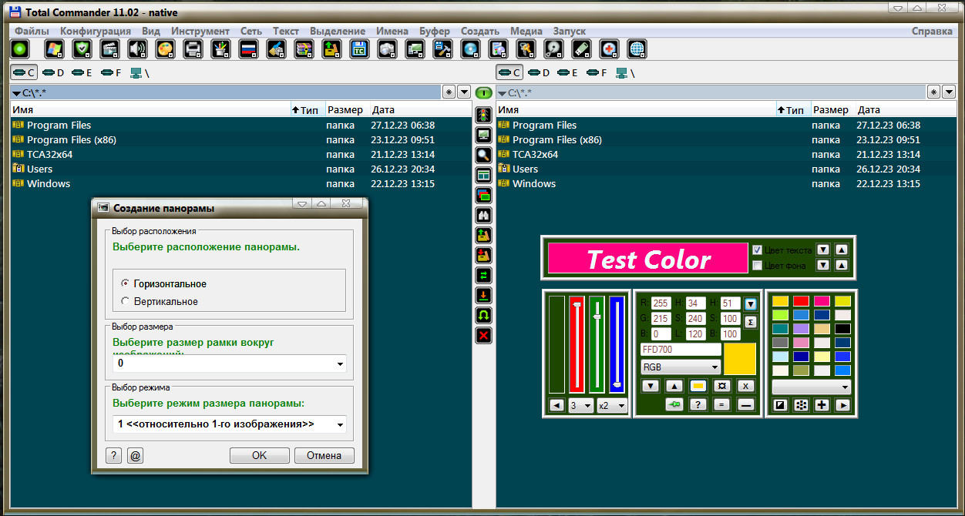965x516 pixels.
Task: Select the Вертикальное radio option
Action: pos(160,302)
